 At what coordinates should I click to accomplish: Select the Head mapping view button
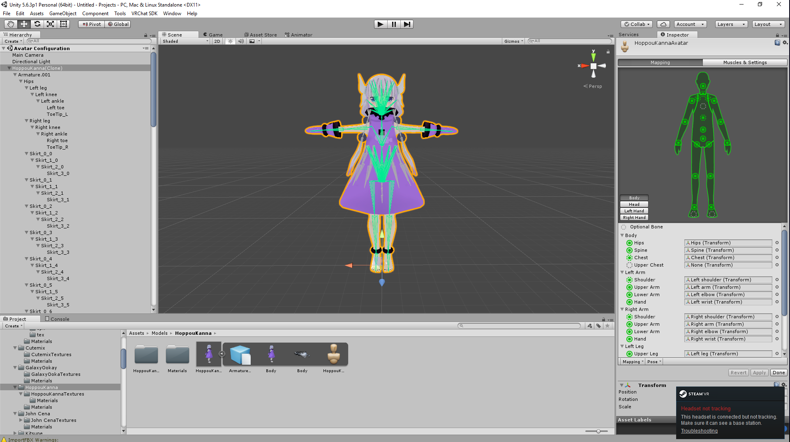(x=634, y=205)
